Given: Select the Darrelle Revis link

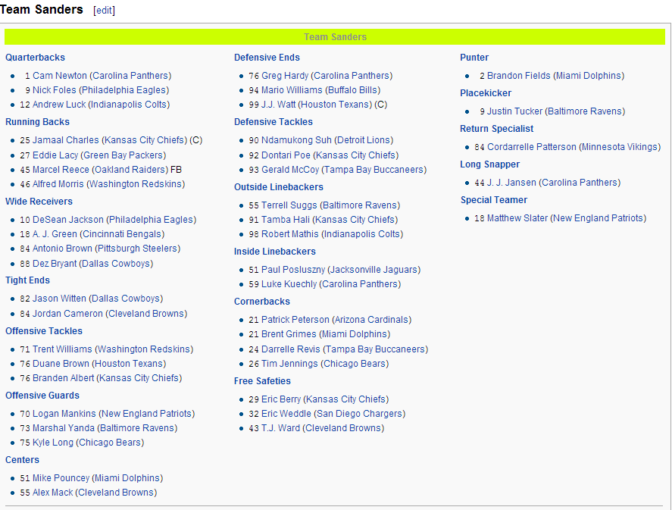Looking at the screenshot, I should pos(291,349).
